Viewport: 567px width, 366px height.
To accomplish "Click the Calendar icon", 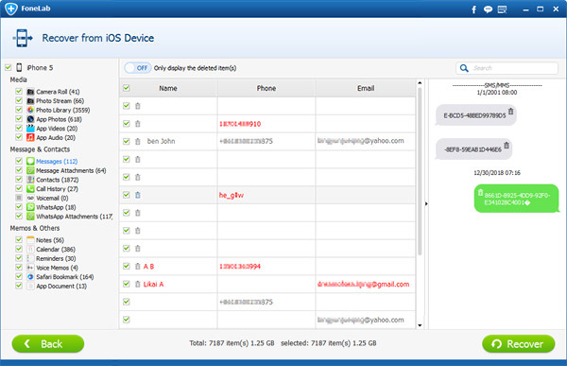I will [30, 249].
